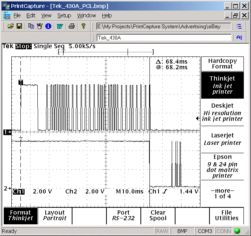Click the blue info circle icon

pyautogui.click(x=48, y=26)
